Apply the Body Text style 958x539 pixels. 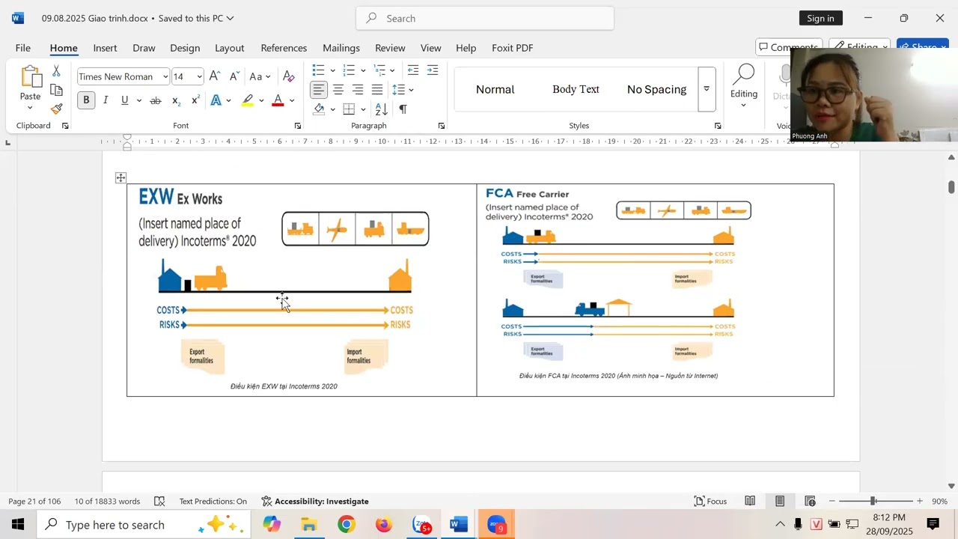(x=576, y=89)
